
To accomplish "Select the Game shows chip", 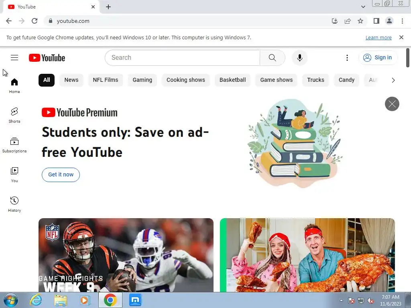I will coord(277,80).
